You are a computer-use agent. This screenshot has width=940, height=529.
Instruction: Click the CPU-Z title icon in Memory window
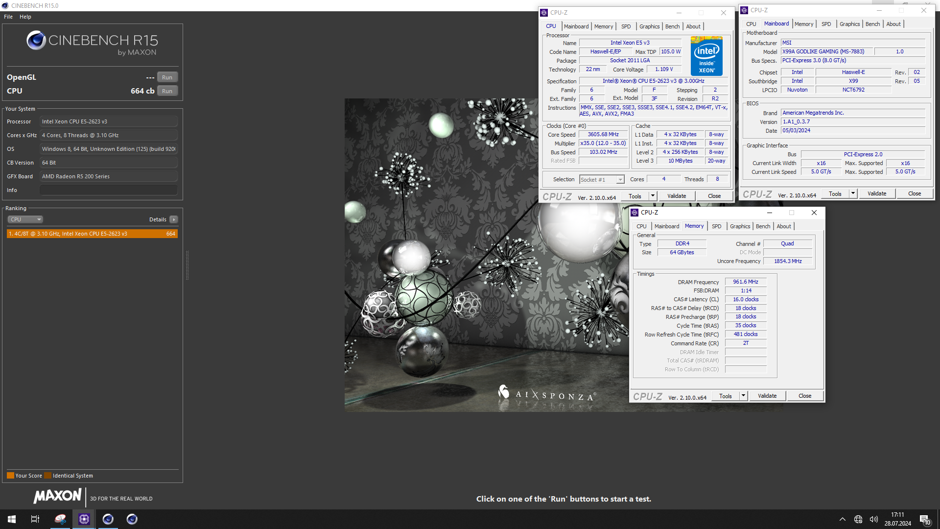pos(634,213)
